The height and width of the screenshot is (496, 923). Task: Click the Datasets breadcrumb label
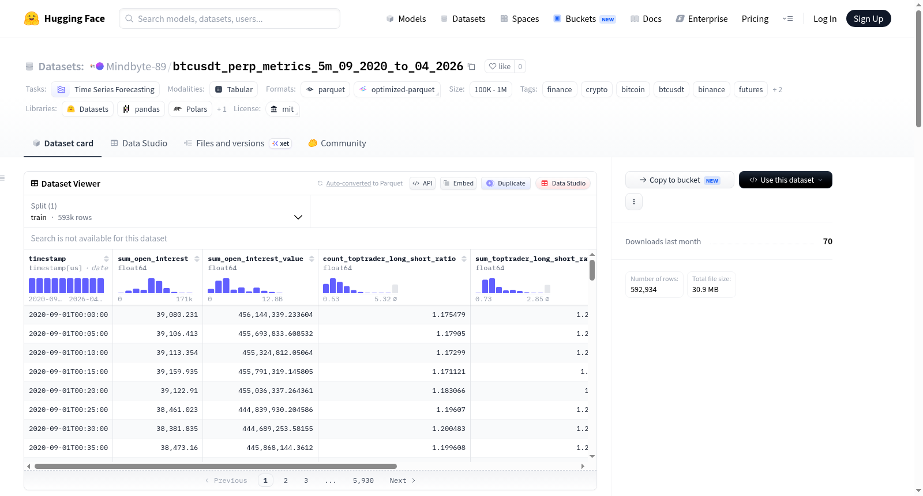tap(61, 66)
